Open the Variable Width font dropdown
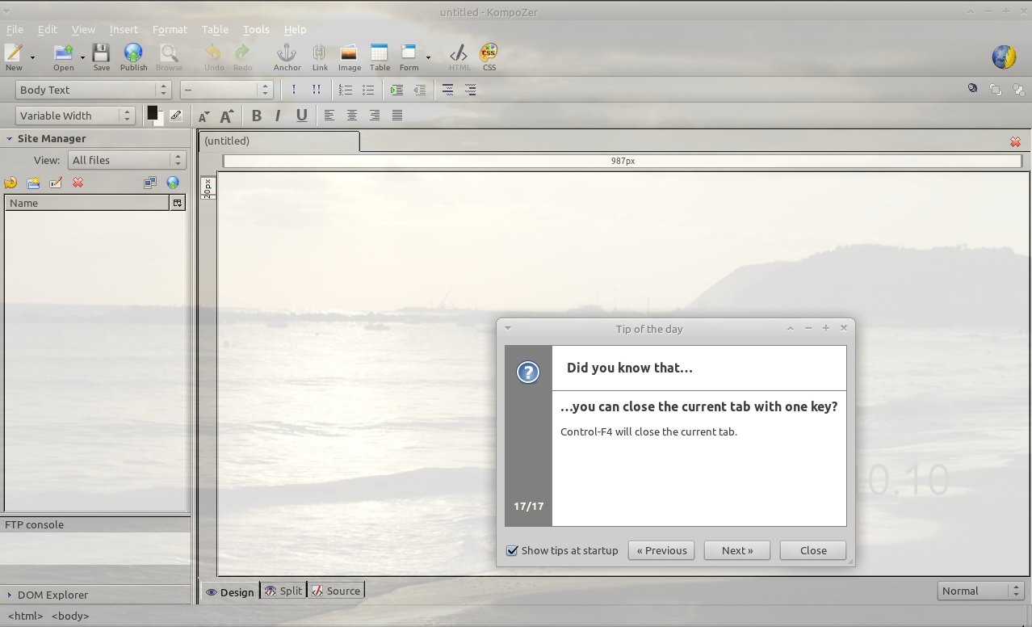Viewport: 1032px width, 627px height. point(75,116)
